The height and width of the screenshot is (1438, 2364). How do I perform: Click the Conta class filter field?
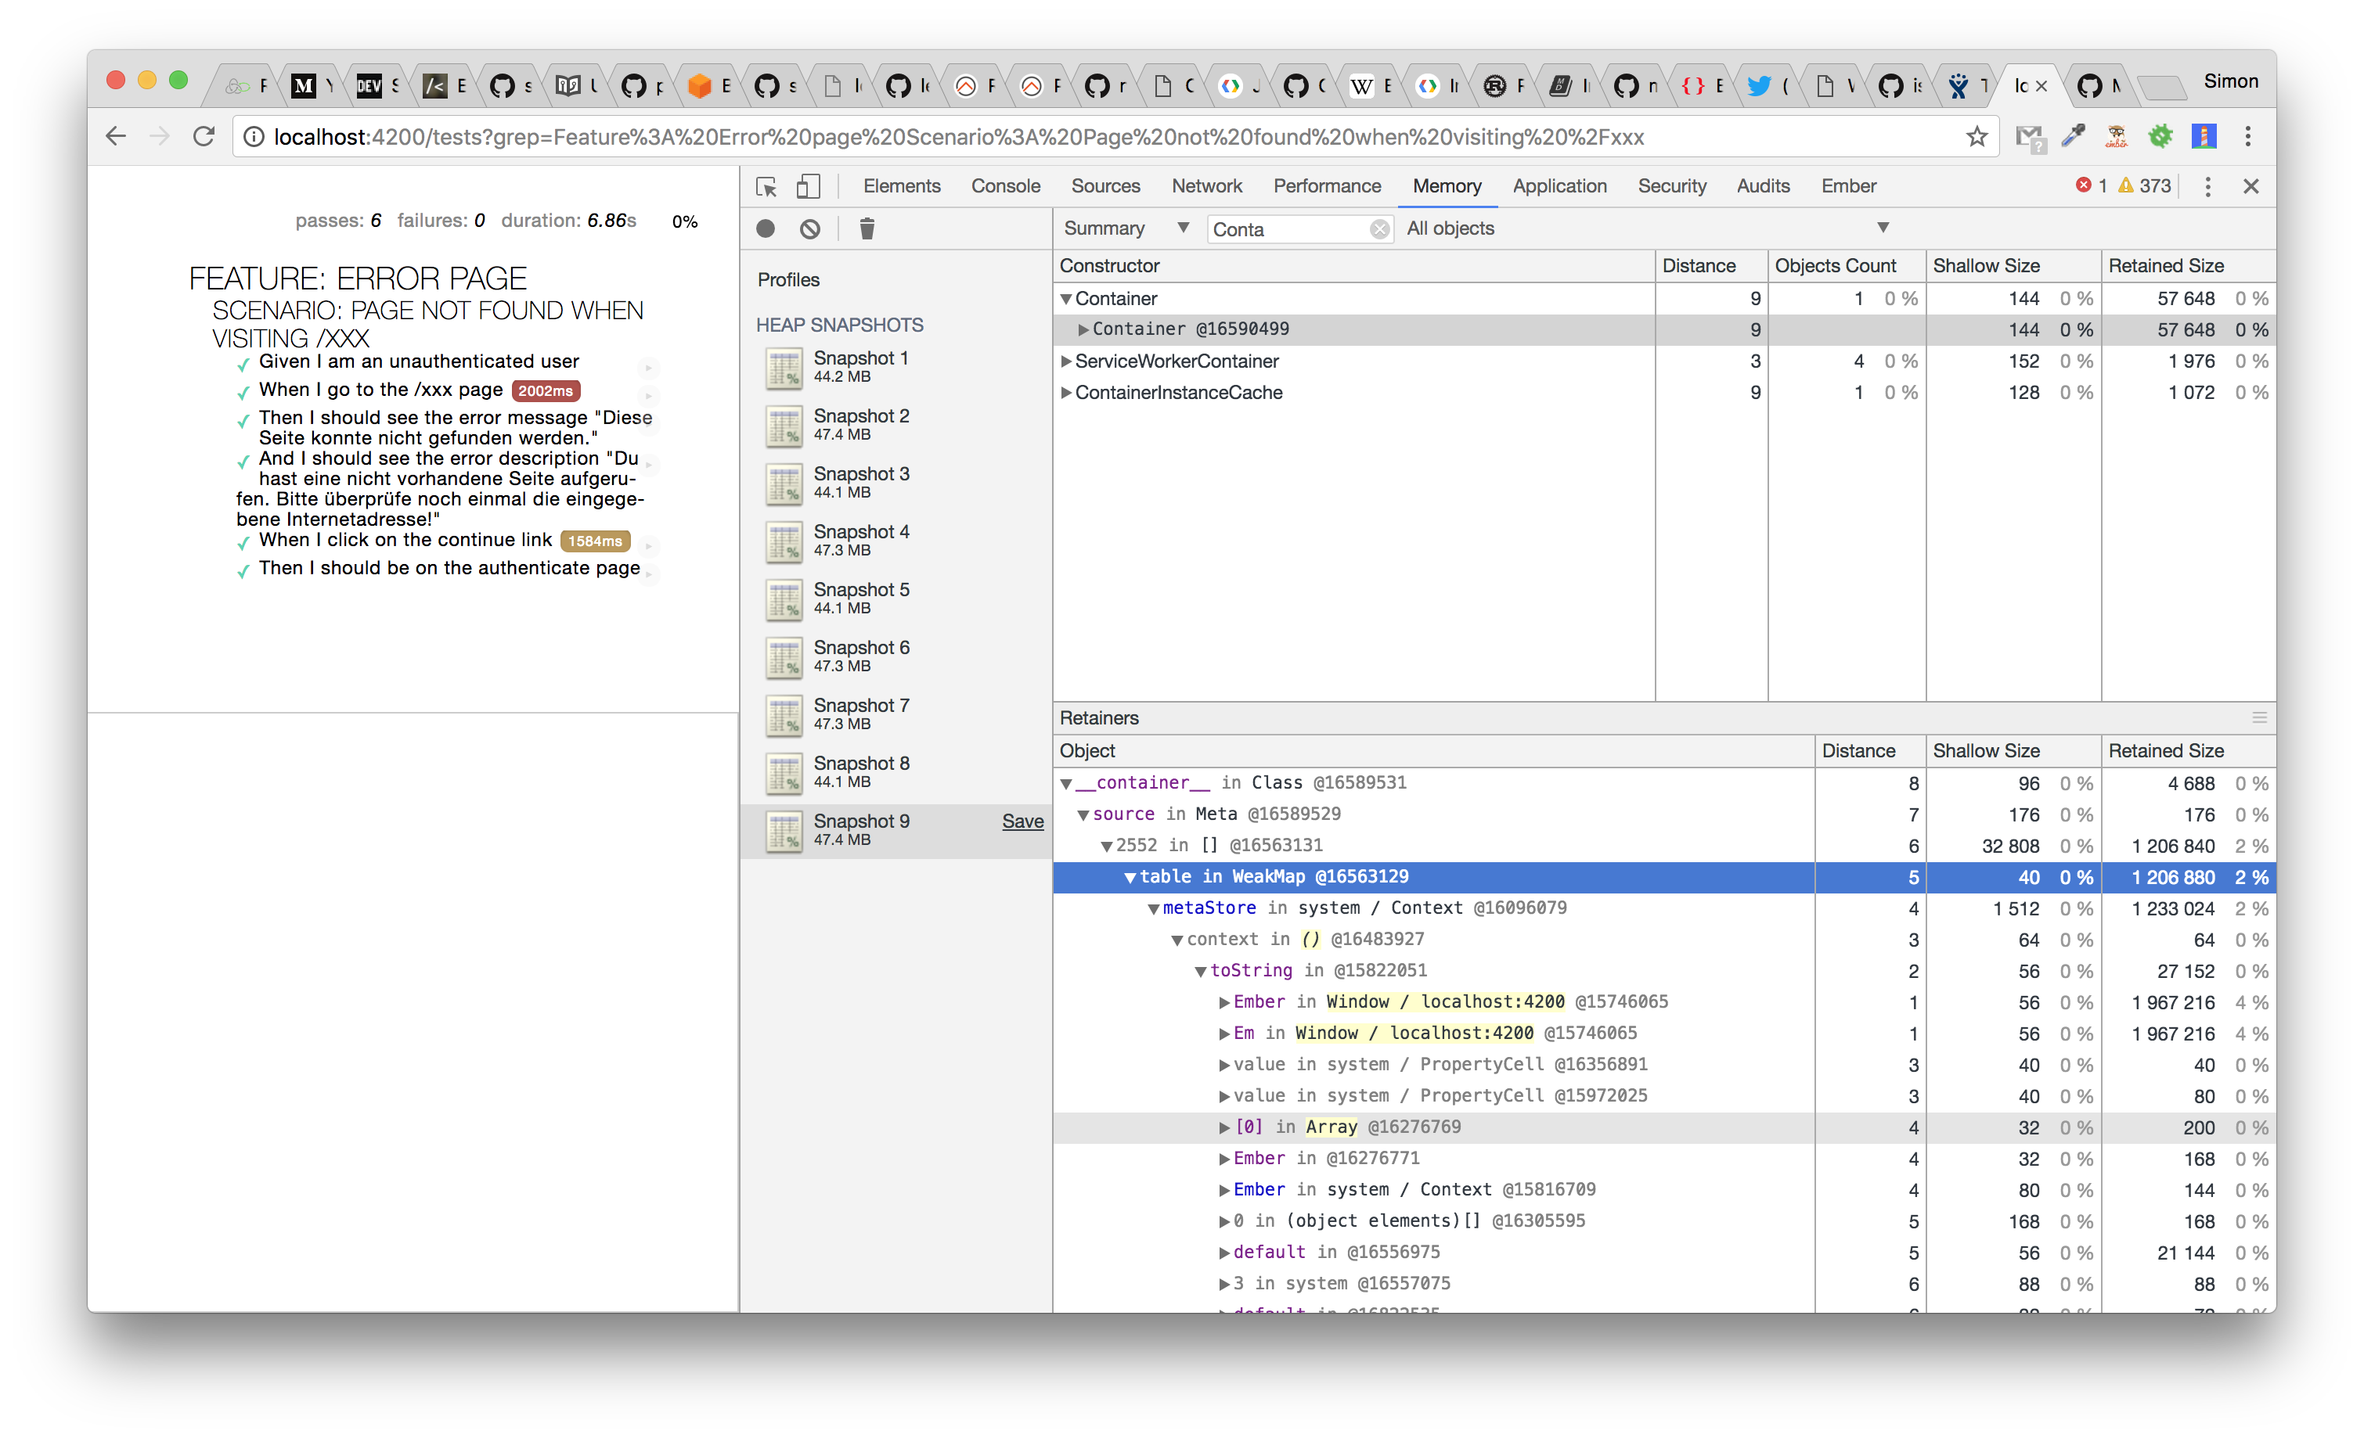point(1285,229)
